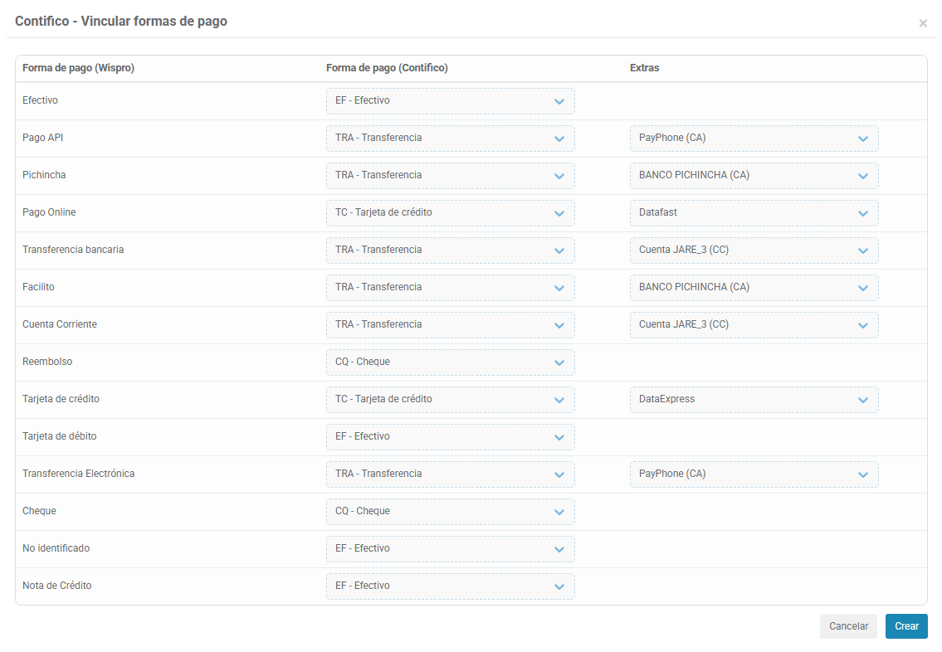Click the 'Tarjeta de débito' row label
The height and width of the screenshot is (652, 942).
(x=60, y=435)
